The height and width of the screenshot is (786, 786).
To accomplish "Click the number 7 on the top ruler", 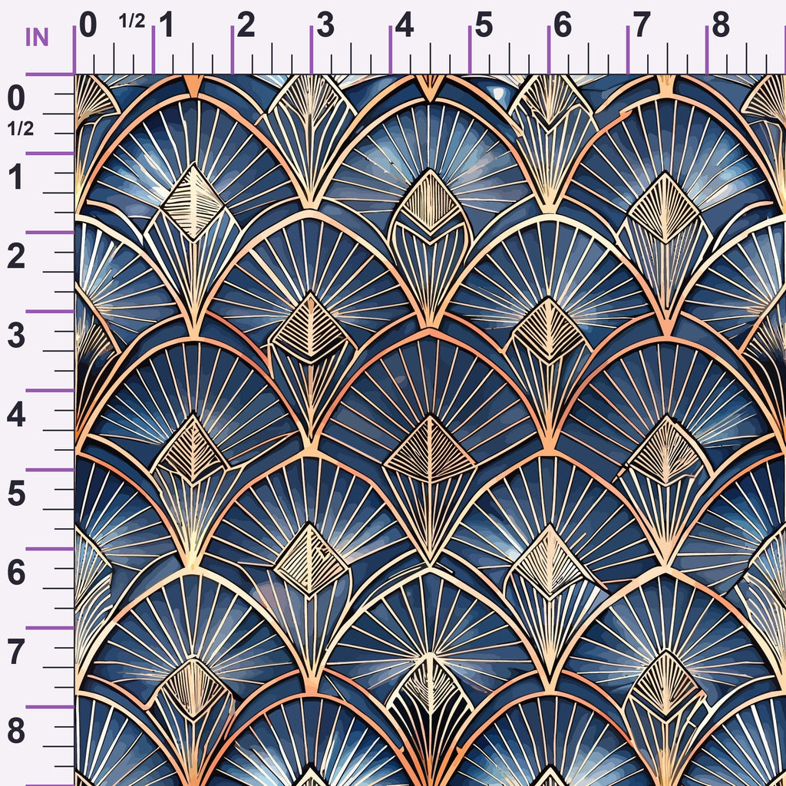I will coord(641,25).
